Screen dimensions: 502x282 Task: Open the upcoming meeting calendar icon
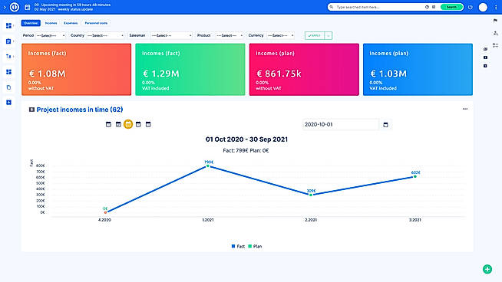click(27, 7)
